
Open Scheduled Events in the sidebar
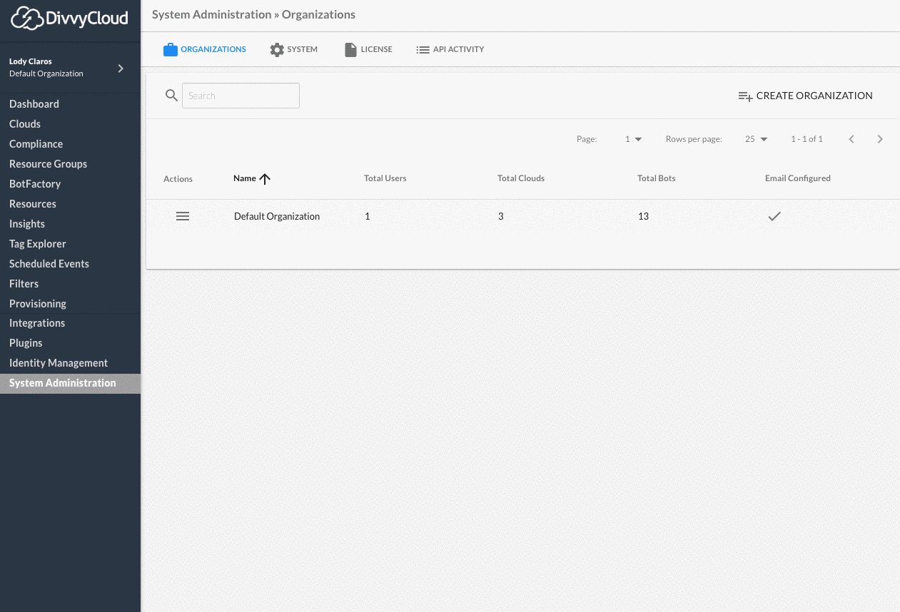[x=49, y=264]
